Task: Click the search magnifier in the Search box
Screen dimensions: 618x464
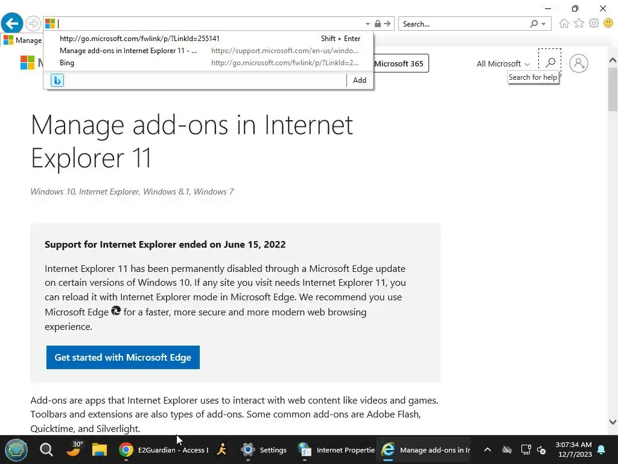Action: [x=534, y=24]
